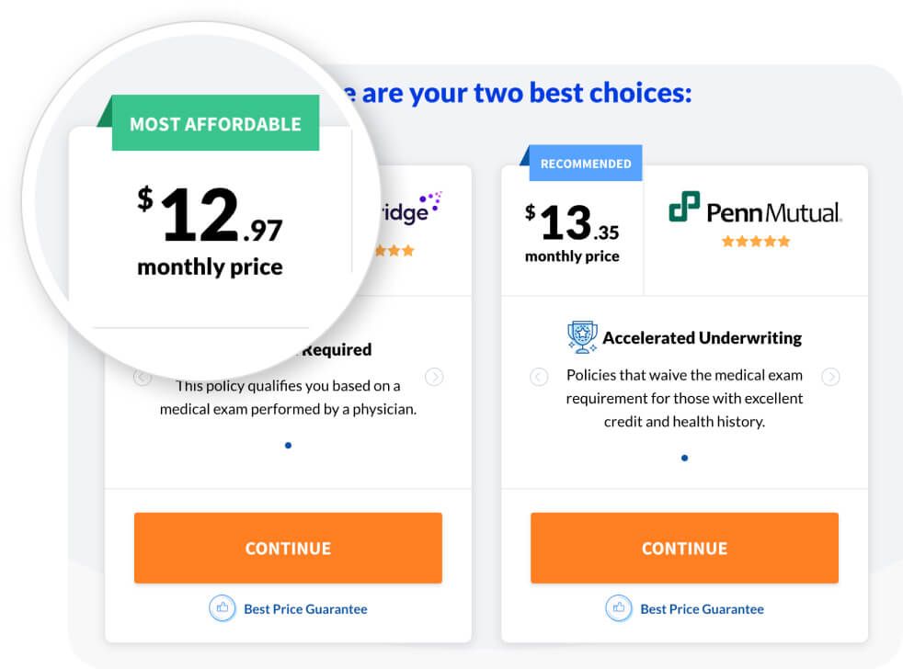903x669 pixels.
Task: Go to next feature in the Penn Mutual card
Action: tap(830, 377)
